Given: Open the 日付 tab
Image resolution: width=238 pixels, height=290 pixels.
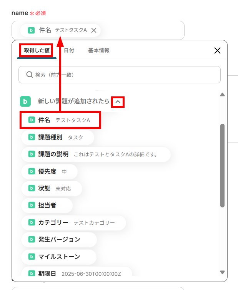Looking at the screenshot, I should point(69,50).
